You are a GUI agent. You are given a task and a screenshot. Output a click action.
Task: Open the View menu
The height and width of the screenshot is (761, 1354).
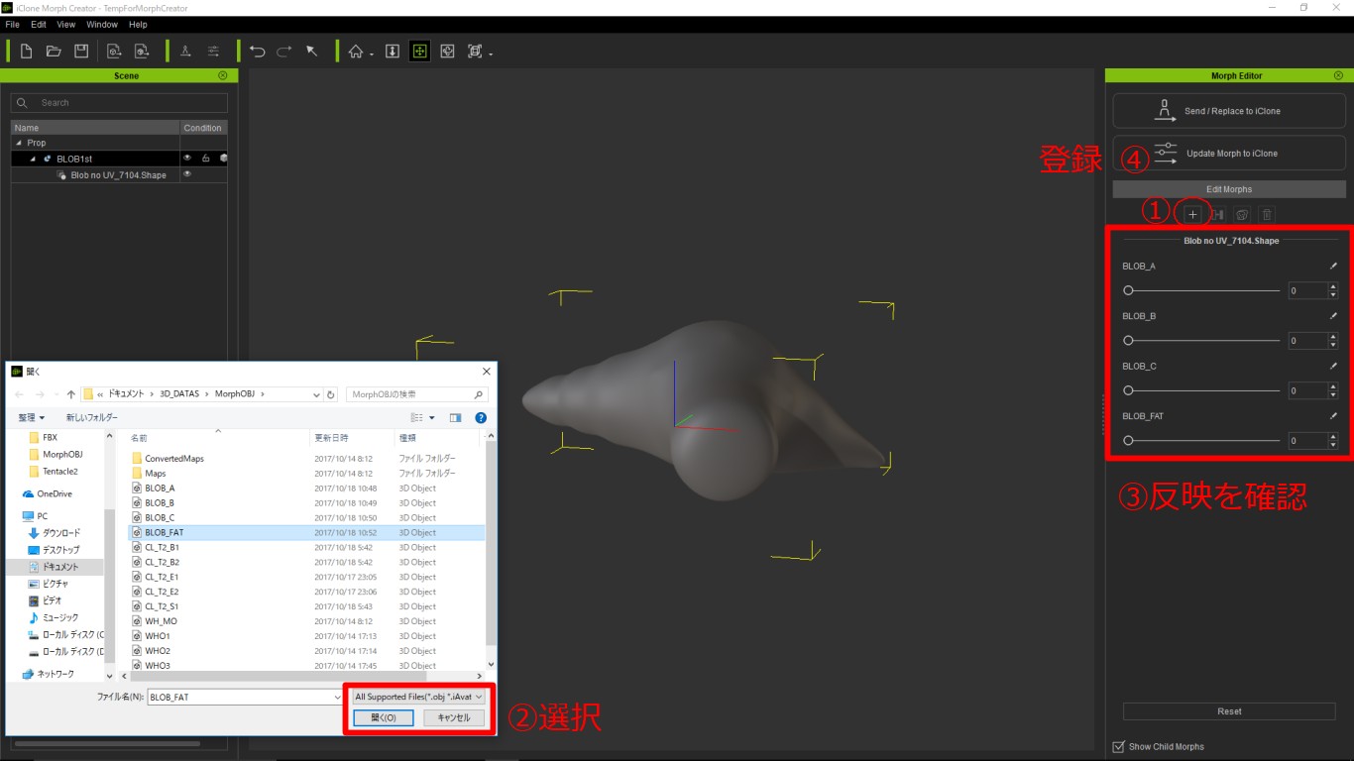(x=66, y=24)
